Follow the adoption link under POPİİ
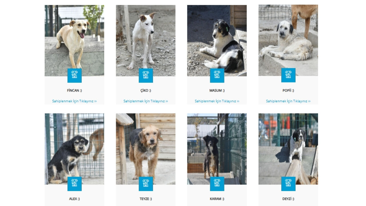The width and height of the screenshot is (366, 206). pos(288,101)
